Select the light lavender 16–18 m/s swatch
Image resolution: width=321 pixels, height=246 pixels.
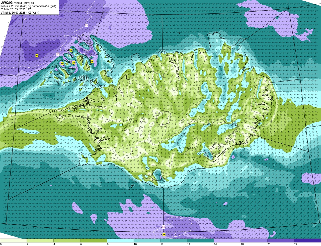pyautogui.click(x=227, y=240)
